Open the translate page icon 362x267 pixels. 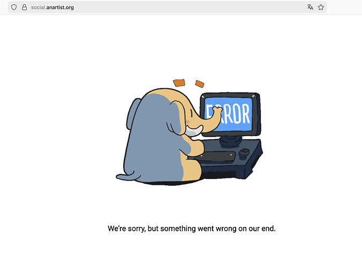310,7
